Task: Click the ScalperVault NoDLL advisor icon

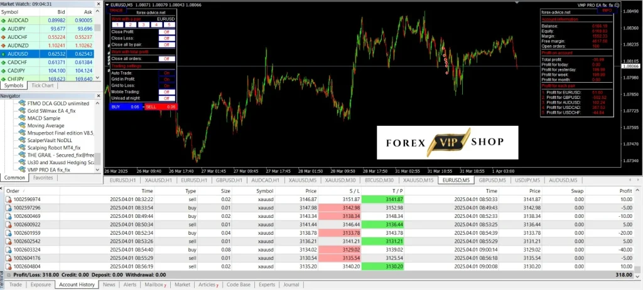Action: tap(22, 140)
